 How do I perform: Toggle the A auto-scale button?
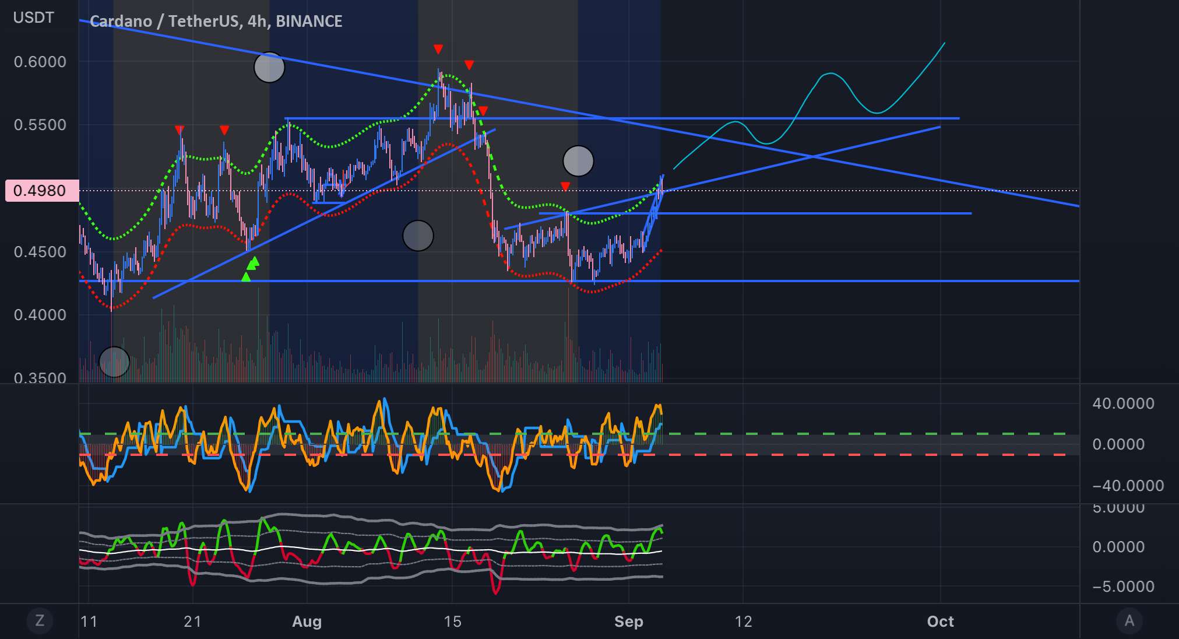(1129, 621)
